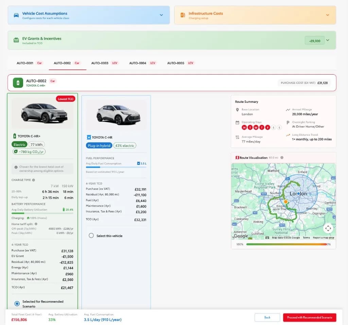This screenshot has width=348, height=325.
Task: Select this vehicle radio for Toyota C-HR
Action: 91,236
